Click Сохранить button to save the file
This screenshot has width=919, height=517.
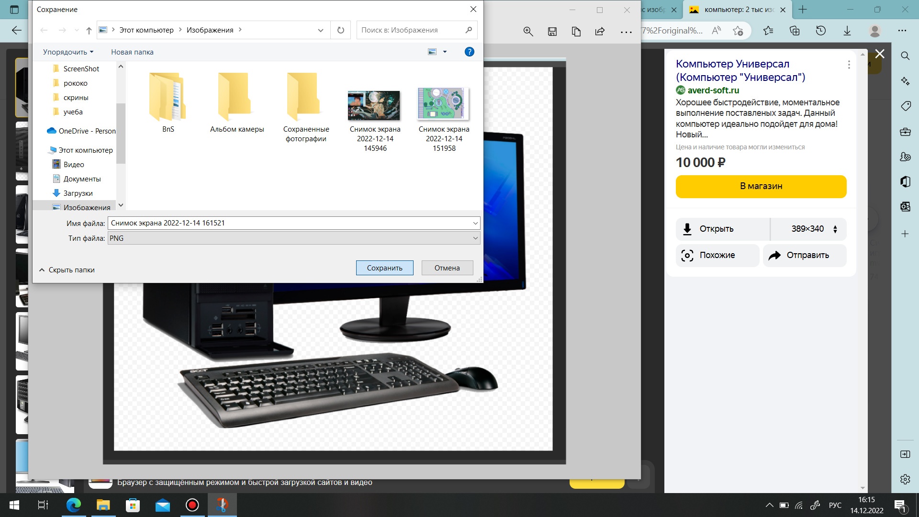click(x=384, y=267)
